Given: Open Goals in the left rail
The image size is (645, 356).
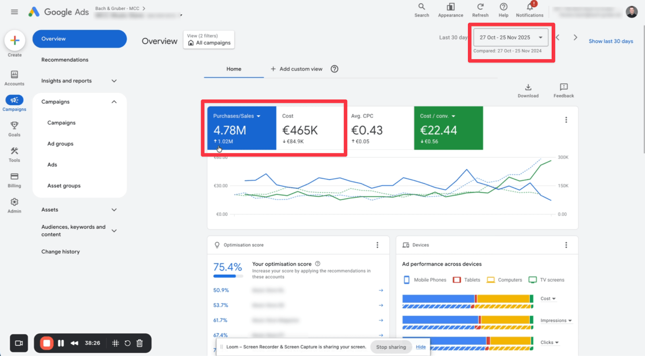Looking at the screenshot, I should 15,129.
